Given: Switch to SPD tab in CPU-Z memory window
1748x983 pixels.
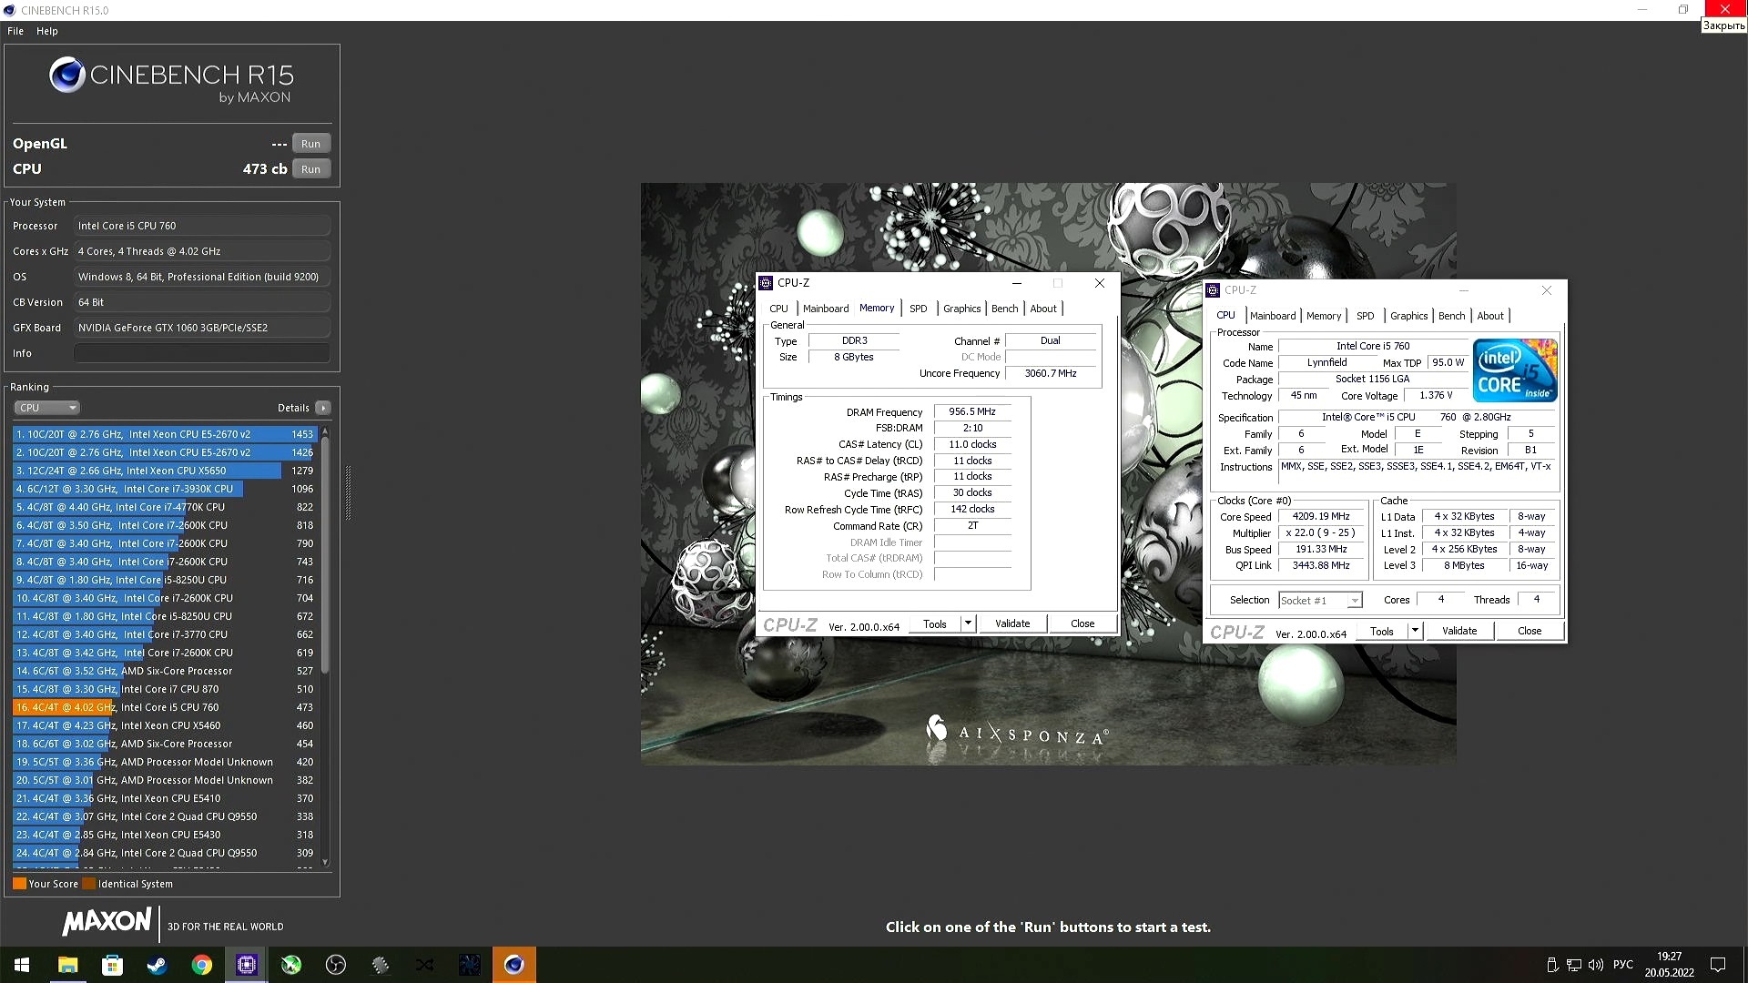Looking at the screenshot, I should coord(919,309).
